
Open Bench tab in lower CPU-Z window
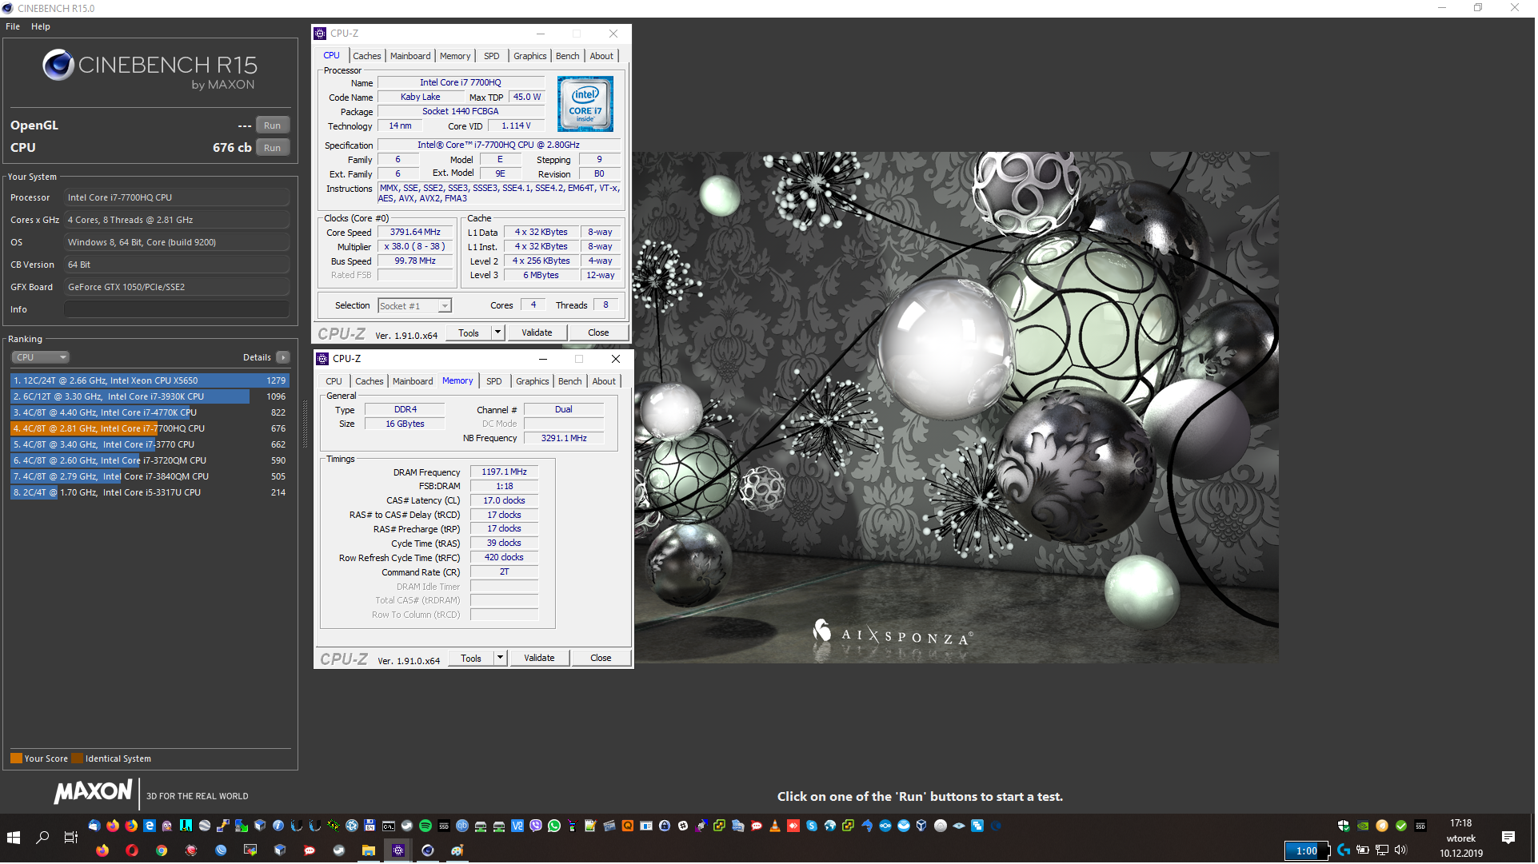570,382
